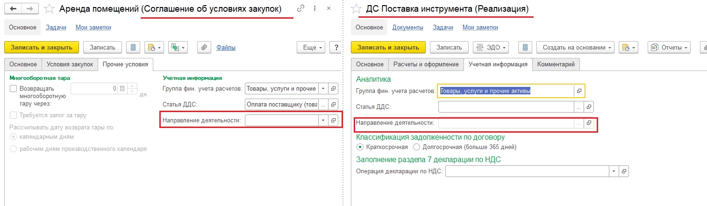Click Записать и закрыть in Соглашение window
707x206 pixels.
(x=42, y=47)
